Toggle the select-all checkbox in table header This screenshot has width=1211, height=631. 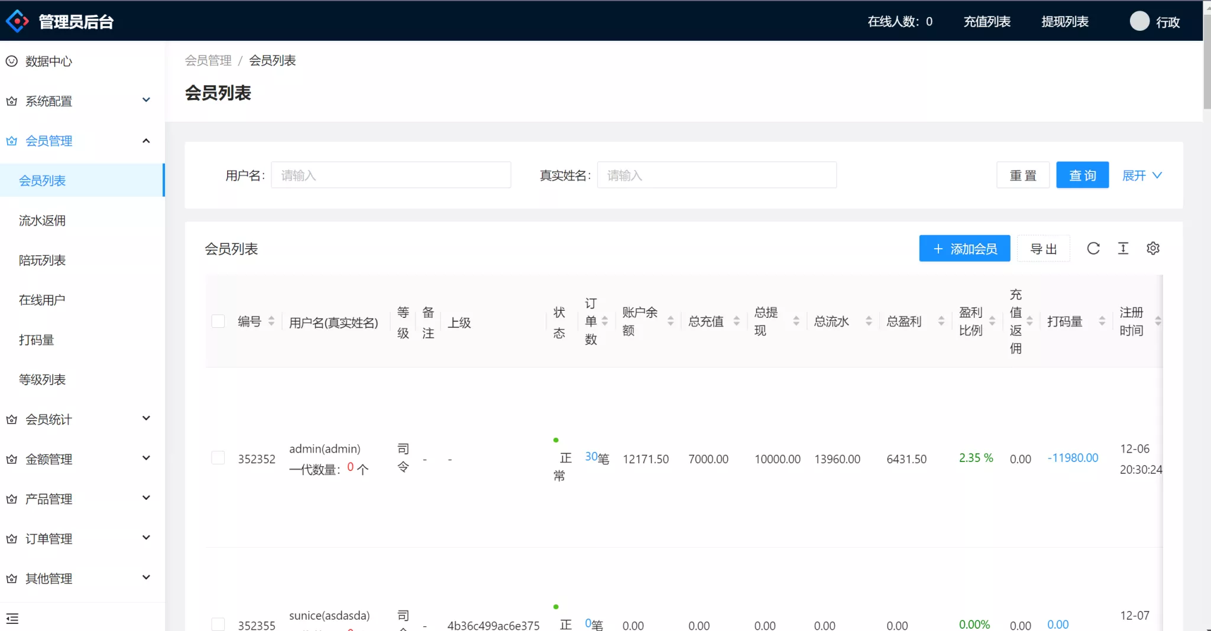click(218, 321)
